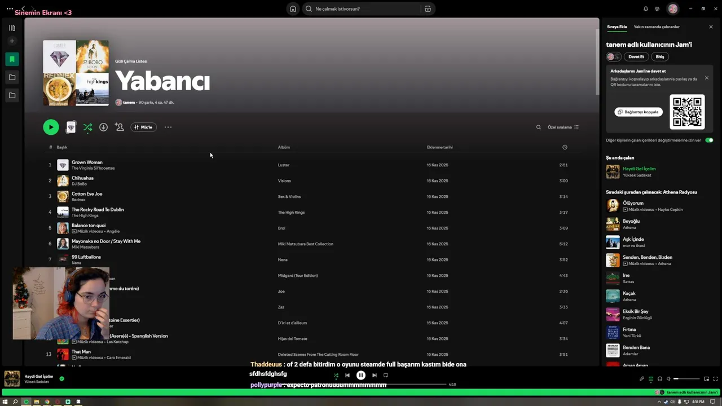
Task: Mute volume with the speaker icon
Action: (668, 379)
